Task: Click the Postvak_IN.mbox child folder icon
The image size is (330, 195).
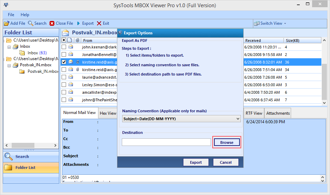Action: click(22, 71)
